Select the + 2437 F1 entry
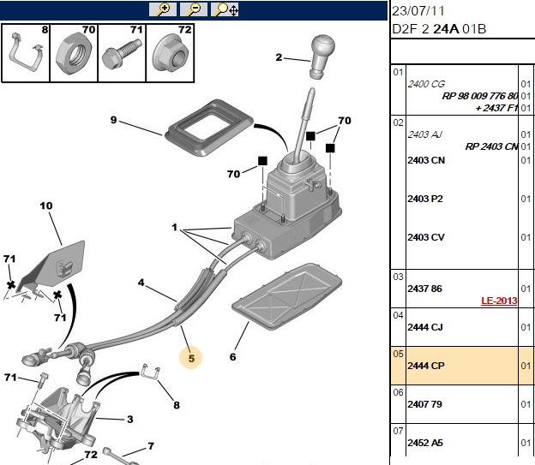This screenshot has height=465, width=535. tap(496, 108)
